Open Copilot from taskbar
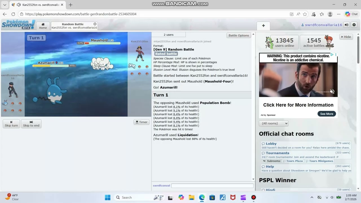The height and width of the screenshot is (203, 361). click(x=181, y=197)
